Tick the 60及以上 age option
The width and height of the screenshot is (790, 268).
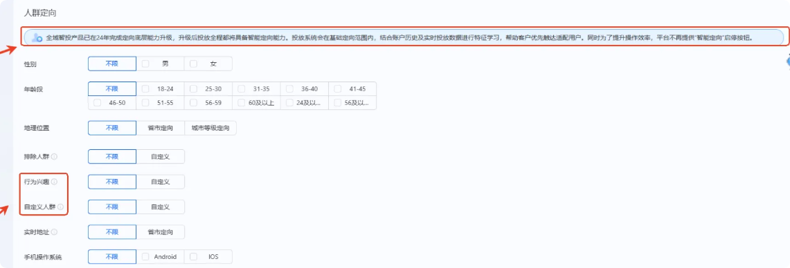pyautogui.click(x=242, y=103)
